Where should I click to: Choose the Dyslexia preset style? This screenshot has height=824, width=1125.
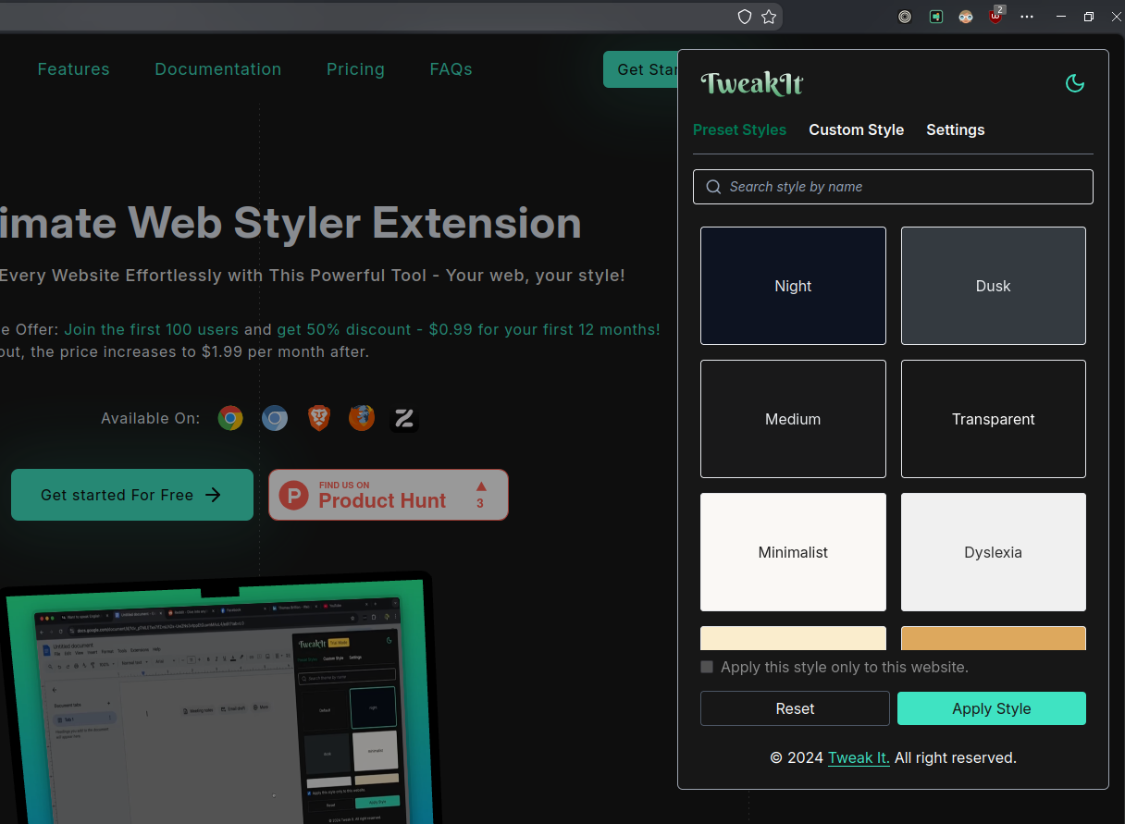[x=993, y=552]
